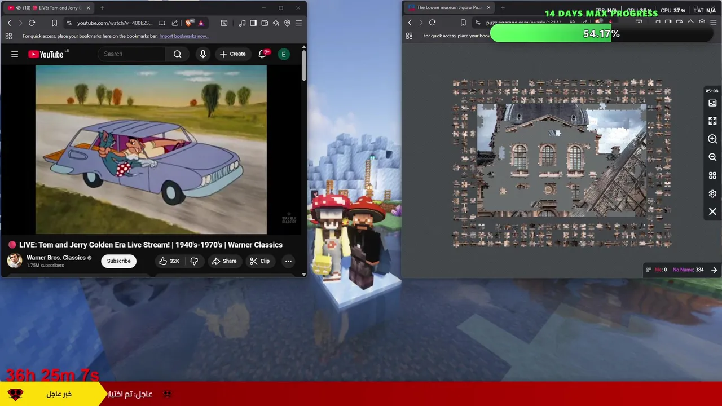Subscribe to Warner Bros. Classics
The height and width of the screenshot is (406, 722).
click(x=118, y=261)
